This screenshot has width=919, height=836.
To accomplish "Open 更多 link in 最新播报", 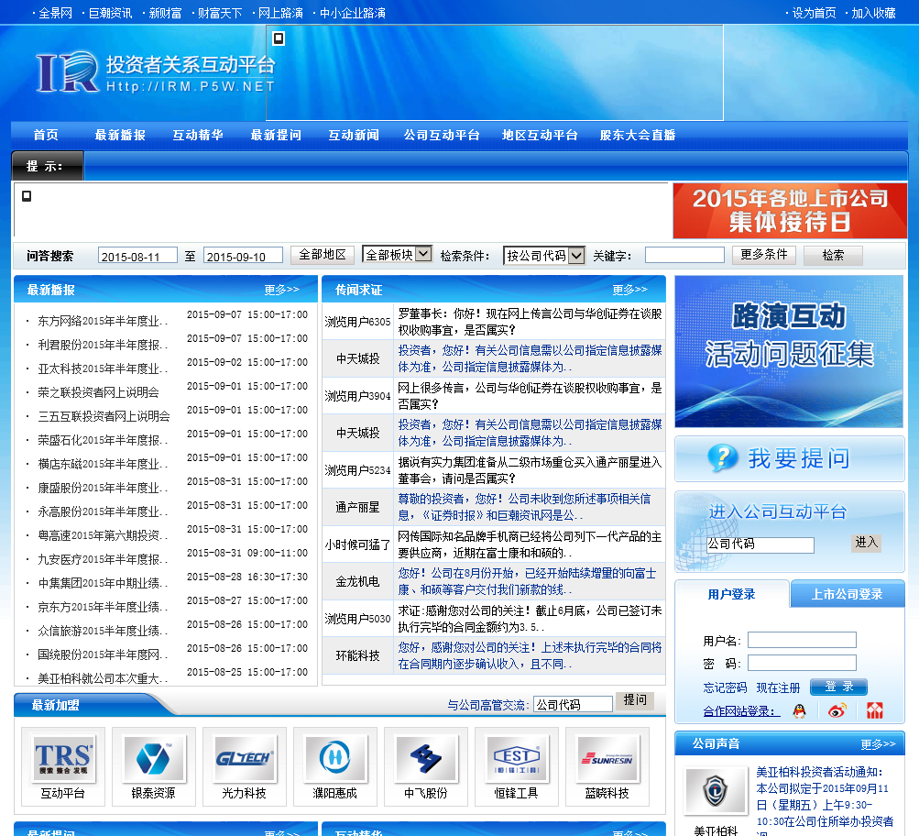I will click(x=282, y=290).
